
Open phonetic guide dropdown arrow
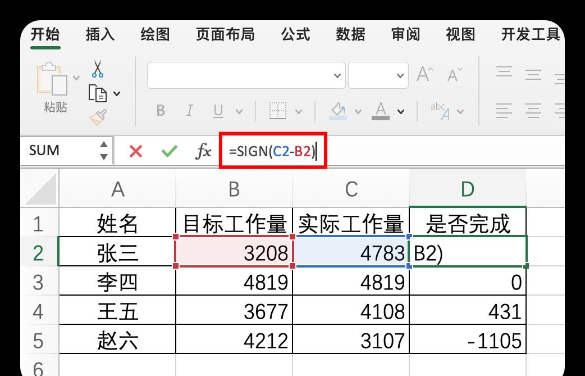point(460,111)
